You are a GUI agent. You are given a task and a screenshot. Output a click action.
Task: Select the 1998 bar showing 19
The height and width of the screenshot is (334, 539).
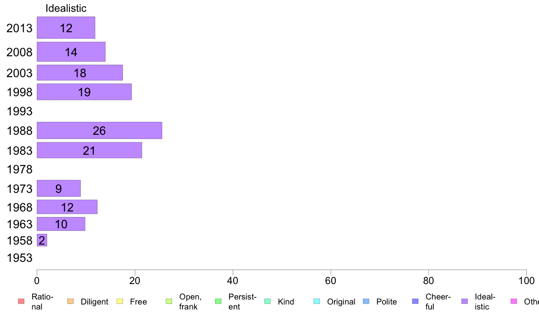(84, 92)
